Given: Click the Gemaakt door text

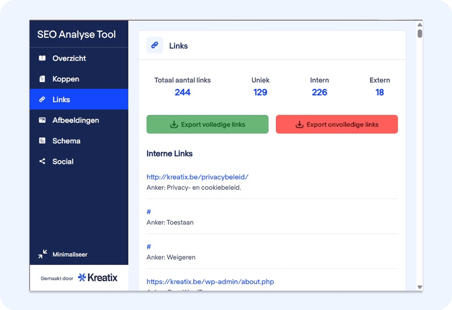Looking at the screenshot, I should coord(57,278).
